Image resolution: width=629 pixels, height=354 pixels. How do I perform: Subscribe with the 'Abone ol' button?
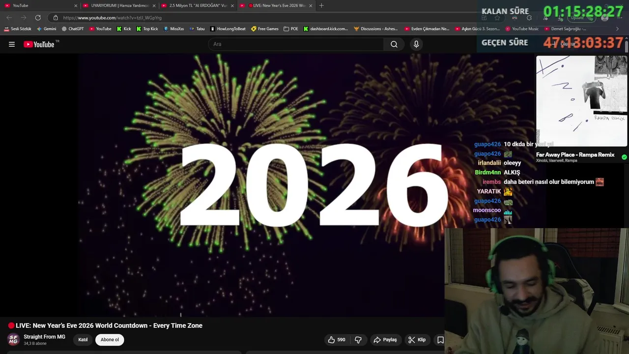[x=110, y=340]
